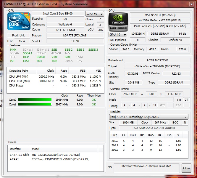Select the CPU Status row
The width and height of the screenshot is (197, 178).
[x=55, y=86]
